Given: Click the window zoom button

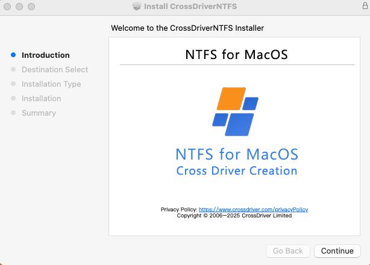Looking at the screenshot, I should click(x=31, y=7).
